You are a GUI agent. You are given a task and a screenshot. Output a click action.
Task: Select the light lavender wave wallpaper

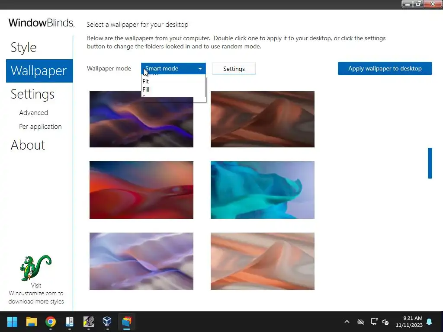(x=141, y=261)
